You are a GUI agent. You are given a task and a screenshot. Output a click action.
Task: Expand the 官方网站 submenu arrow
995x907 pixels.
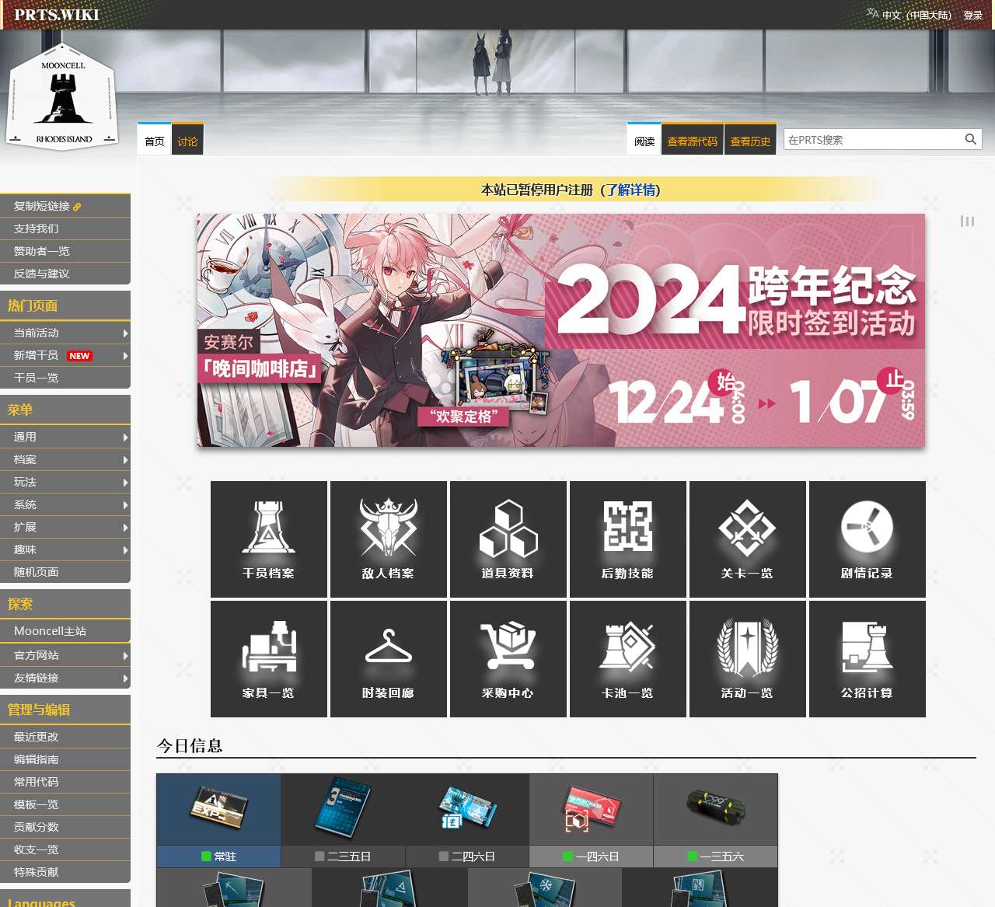point(125,655)
